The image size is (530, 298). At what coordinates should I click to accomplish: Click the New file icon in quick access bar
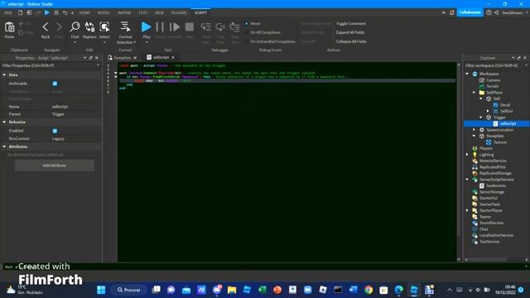tap(20, 12)
